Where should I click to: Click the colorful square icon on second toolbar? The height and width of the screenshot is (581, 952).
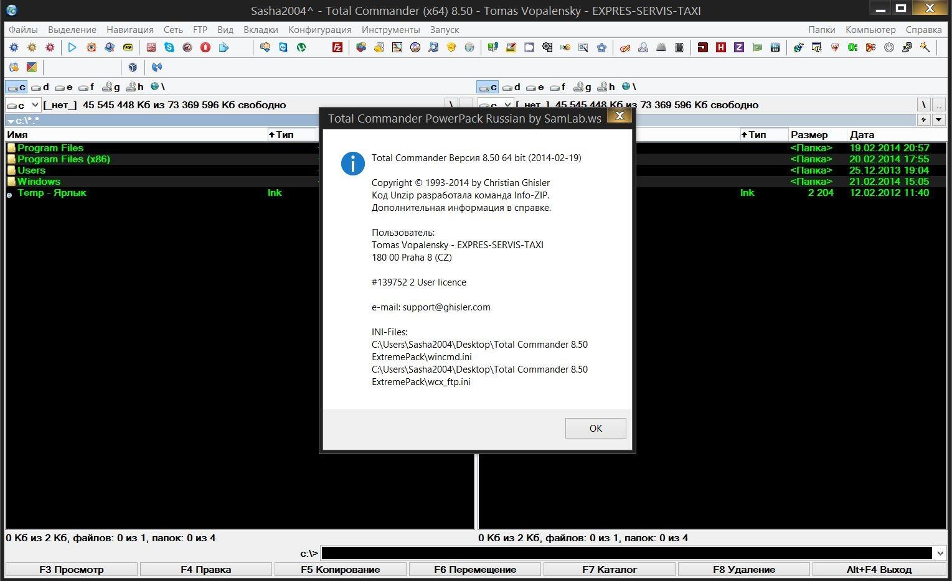tap(32, 67)
